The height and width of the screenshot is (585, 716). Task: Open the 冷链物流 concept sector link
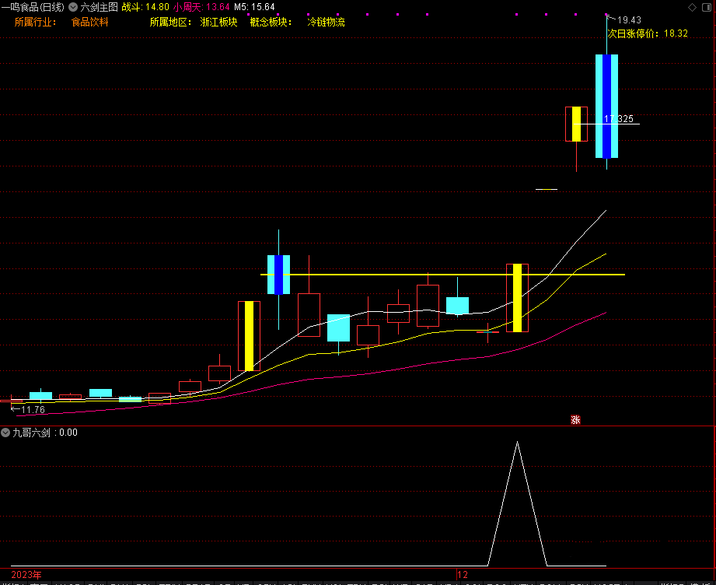[326, 22]
